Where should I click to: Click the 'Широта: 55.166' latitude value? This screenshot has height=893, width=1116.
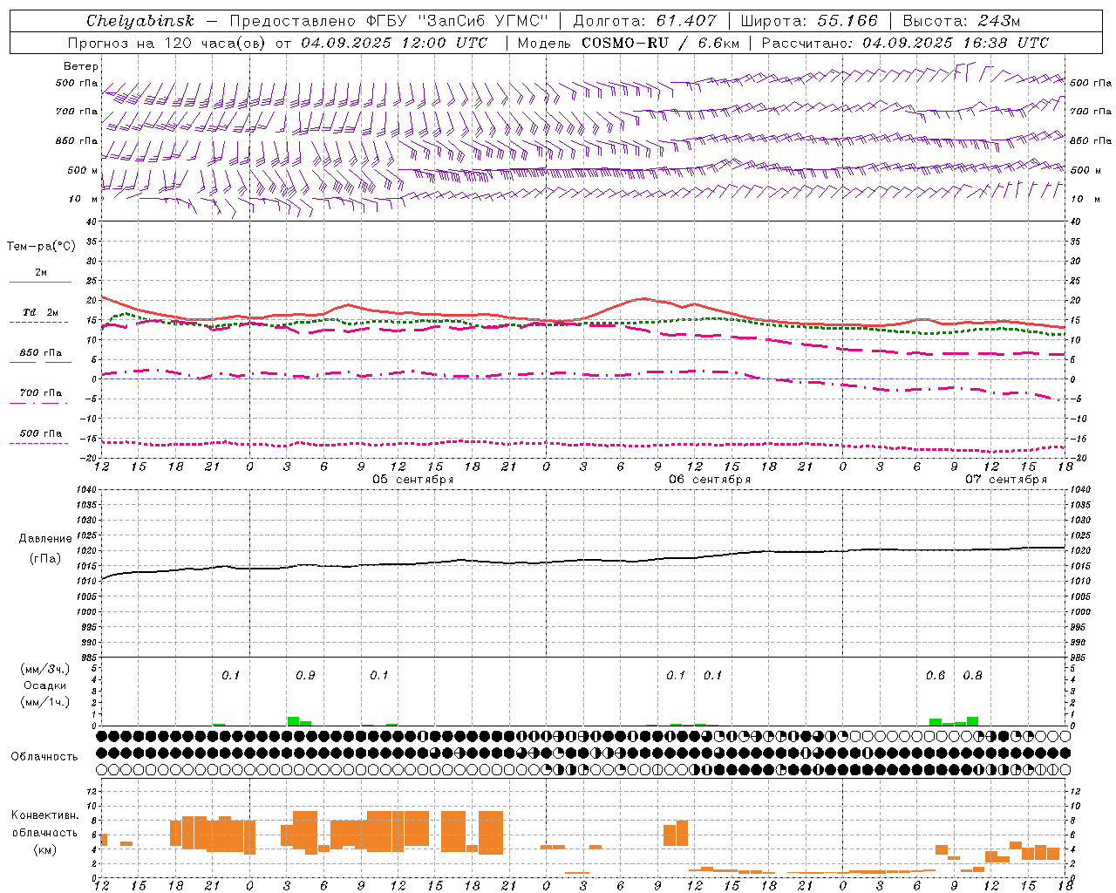(x=809, y=21)
